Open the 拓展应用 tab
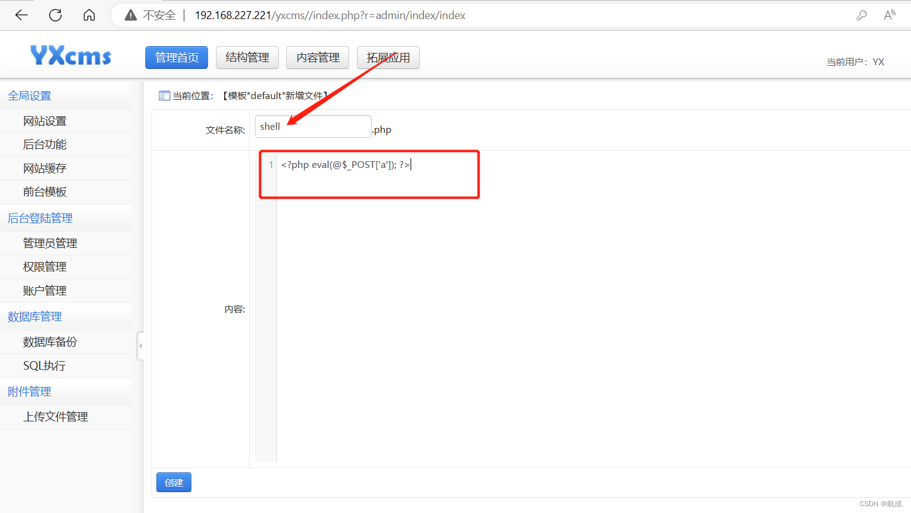The height and width of the screenshot is (513, 911). [x=388, y=58]
